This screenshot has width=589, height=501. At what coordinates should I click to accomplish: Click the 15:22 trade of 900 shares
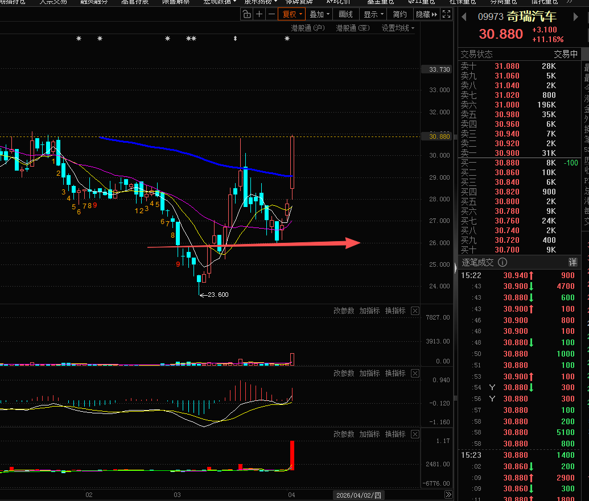[x=520, y=275]
